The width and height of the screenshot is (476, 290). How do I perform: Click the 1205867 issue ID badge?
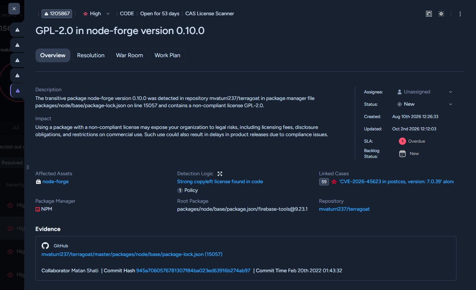click(x=57, y=14)
